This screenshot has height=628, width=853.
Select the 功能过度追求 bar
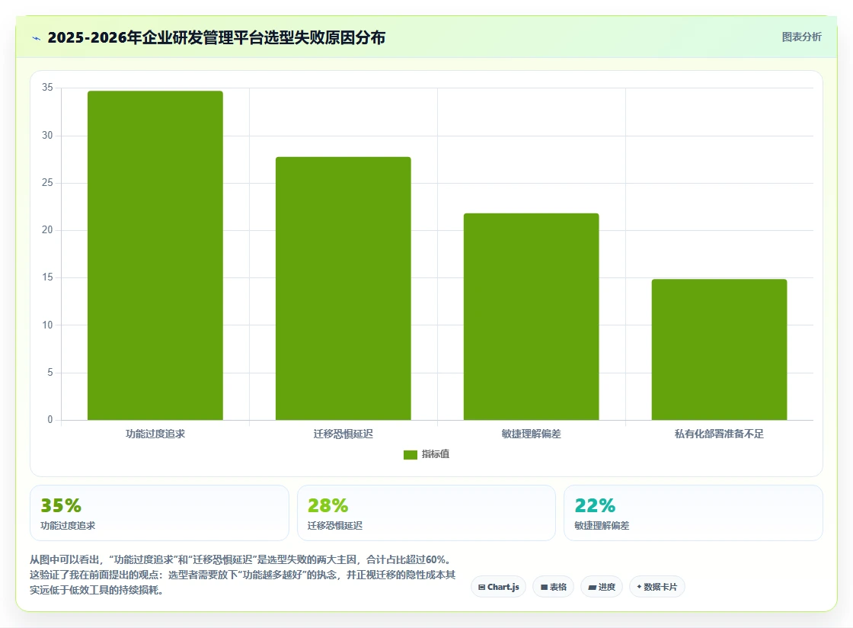pyautogui.click(x=155, y=255)
